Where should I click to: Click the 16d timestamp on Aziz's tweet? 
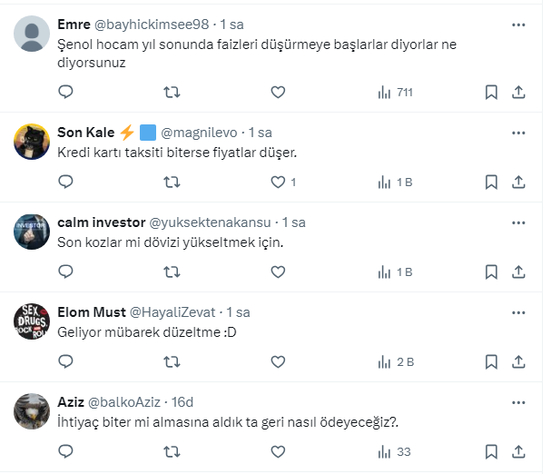[182, 402]
